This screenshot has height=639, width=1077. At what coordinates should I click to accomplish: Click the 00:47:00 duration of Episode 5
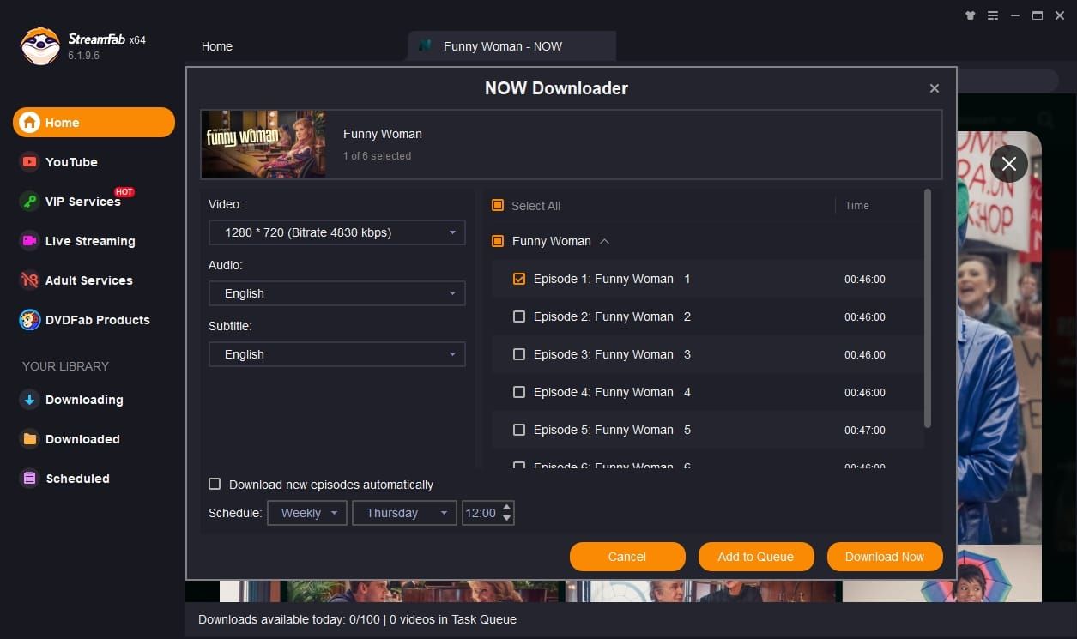pos(865,431)
